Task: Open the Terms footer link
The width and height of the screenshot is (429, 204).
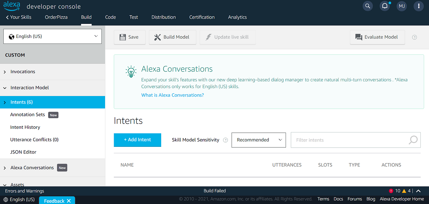Action: tap(323, 199)
